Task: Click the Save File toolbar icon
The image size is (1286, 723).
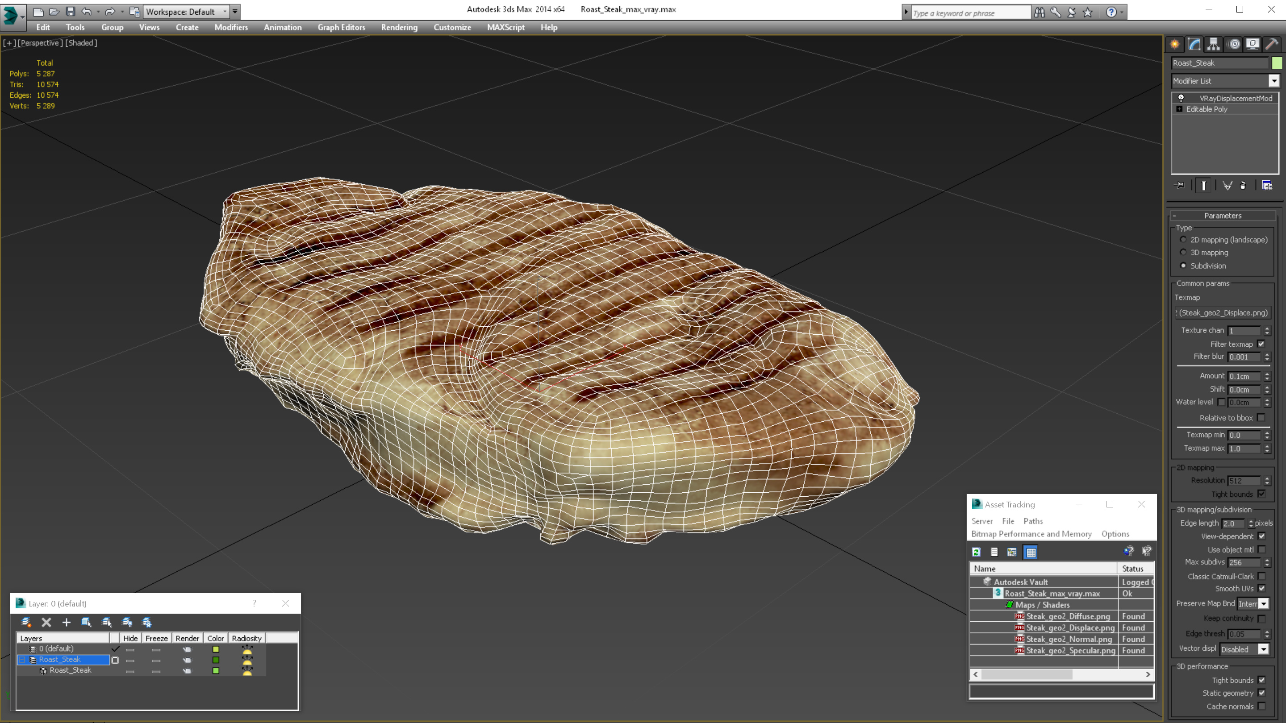Action: coord(71,12)
